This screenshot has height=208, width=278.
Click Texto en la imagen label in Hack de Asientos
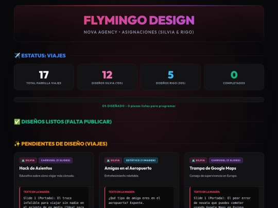(37, 192)
